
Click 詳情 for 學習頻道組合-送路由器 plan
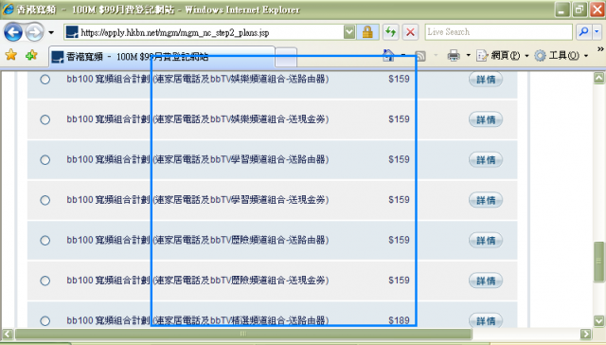click(486, 160)
